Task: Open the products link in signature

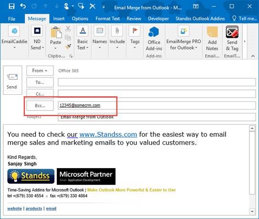Action: 34,209
